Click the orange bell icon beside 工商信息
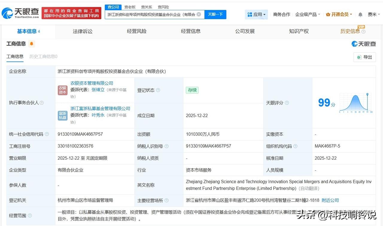Viewport: 383px width, 226px height. pos(31,44)
